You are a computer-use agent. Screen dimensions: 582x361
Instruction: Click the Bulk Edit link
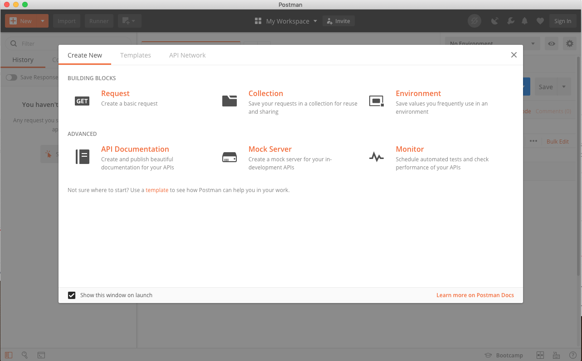click(x=558, y=141)
